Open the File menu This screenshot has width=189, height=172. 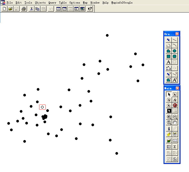tap(9, 2)
